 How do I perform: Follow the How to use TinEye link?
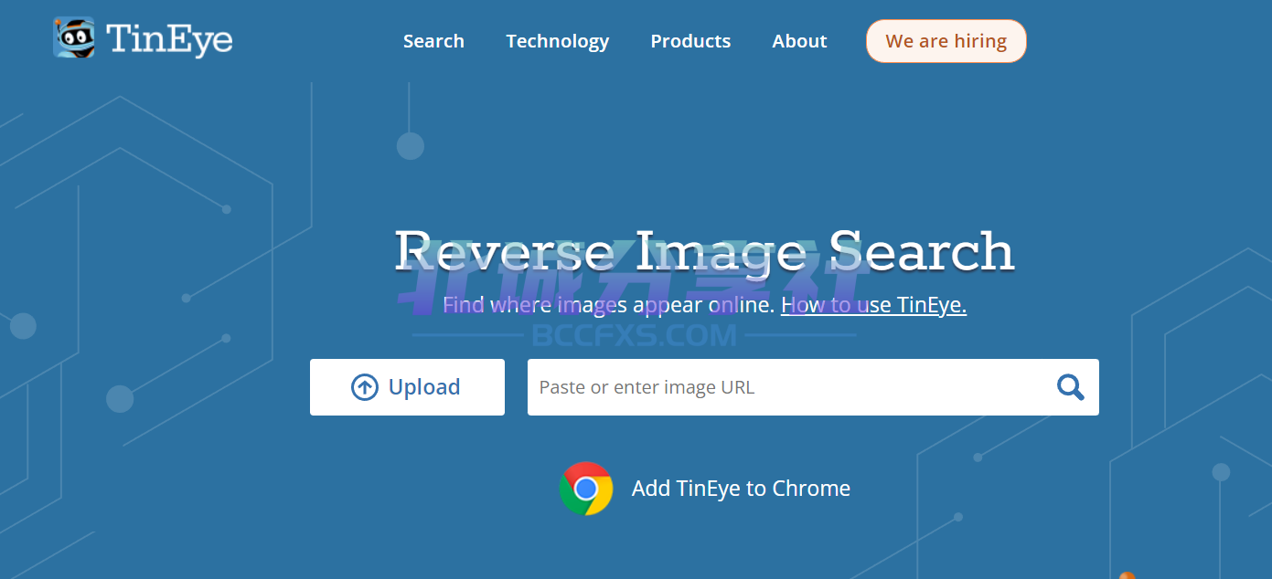873,305
